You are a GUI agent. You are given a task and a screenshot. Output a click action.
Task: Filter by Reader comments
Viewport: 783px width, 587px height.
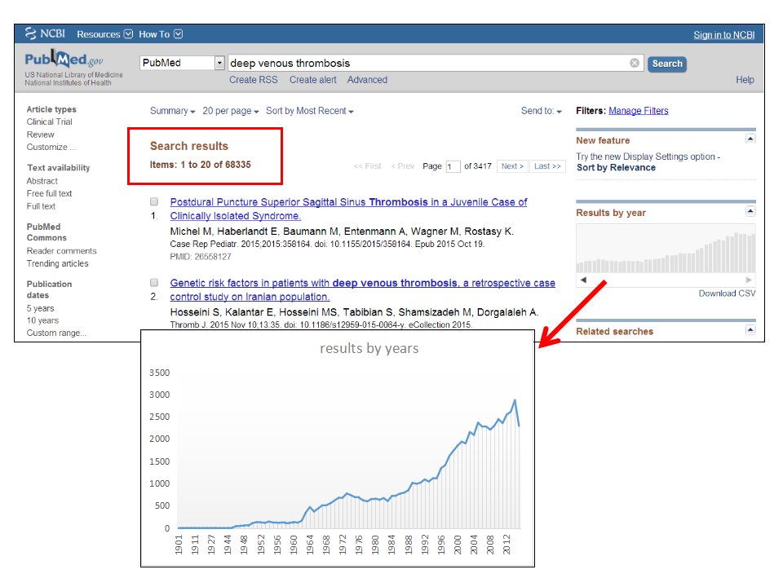[x=61, y=251]
